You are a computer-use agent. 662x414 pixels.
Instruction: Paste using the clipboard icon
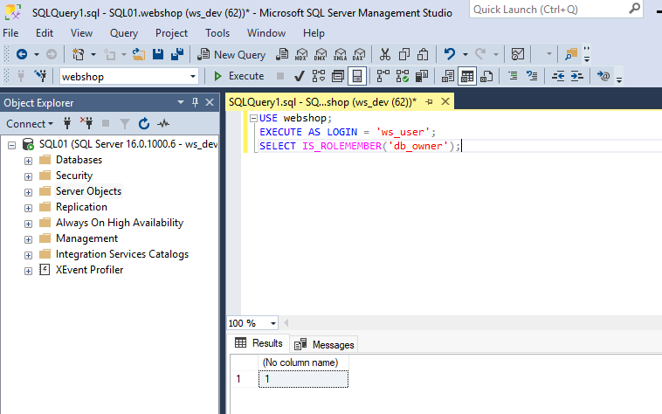click(423, 54)
